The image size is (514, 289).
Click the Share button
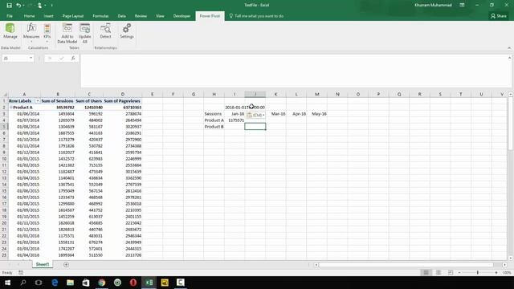(x=499, y=16)
